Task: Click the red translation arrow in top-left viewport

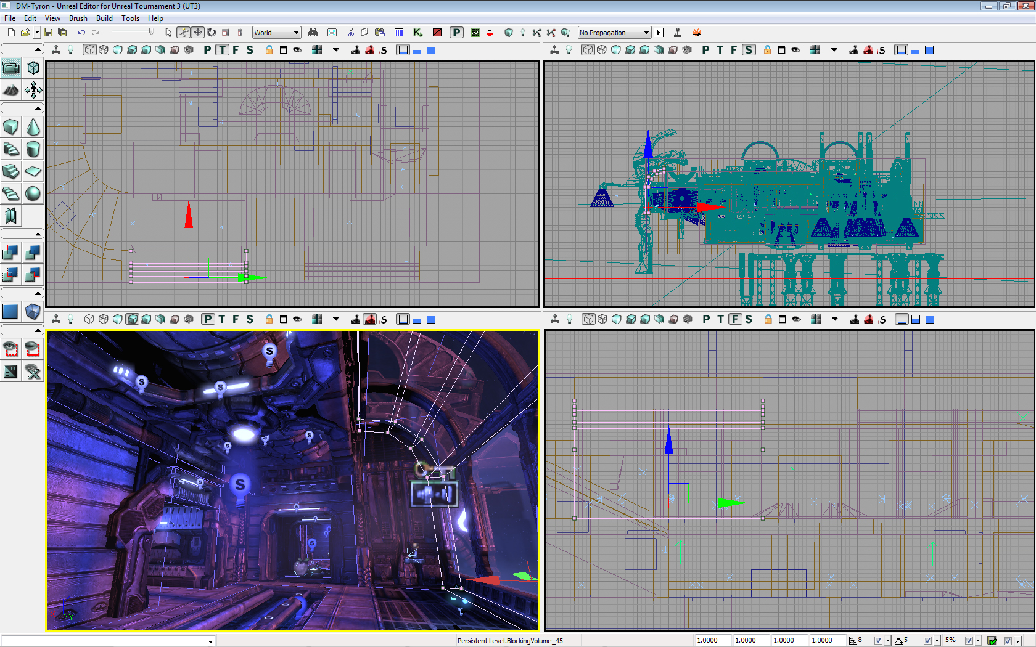Action: tap(189, 216)
